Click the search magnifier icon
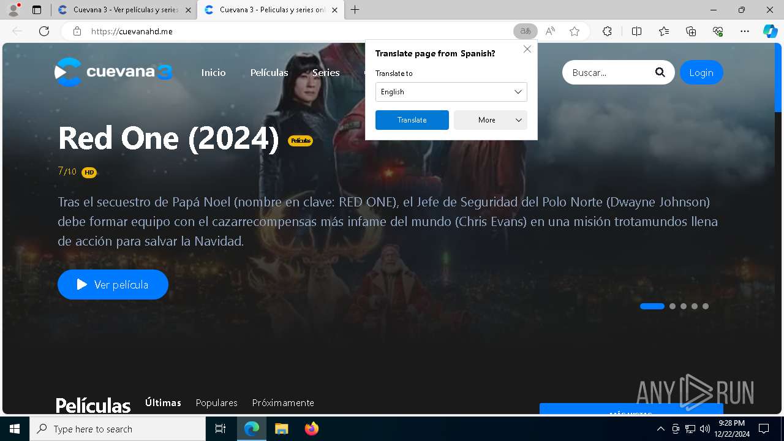784x441 pixels. pos(660,72)
